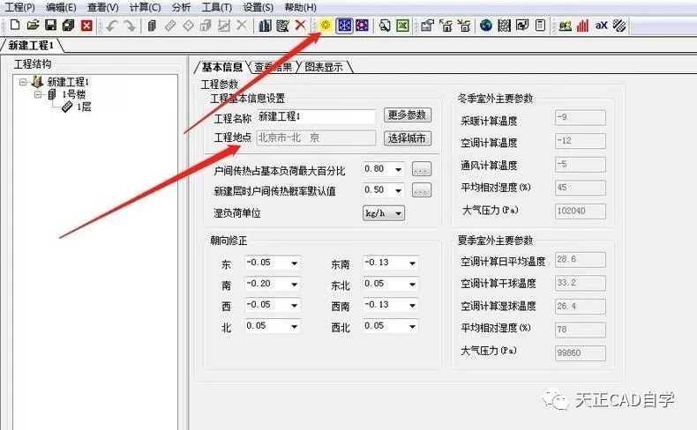Screen dimensions: 697x430
Task: Click the red cross delete toolbar icon
Action: (301, 26)
